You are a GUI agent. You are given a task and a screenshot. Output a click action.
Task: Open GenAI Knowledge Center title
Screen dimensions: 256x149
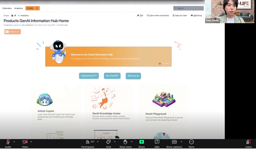click(106, 113)
